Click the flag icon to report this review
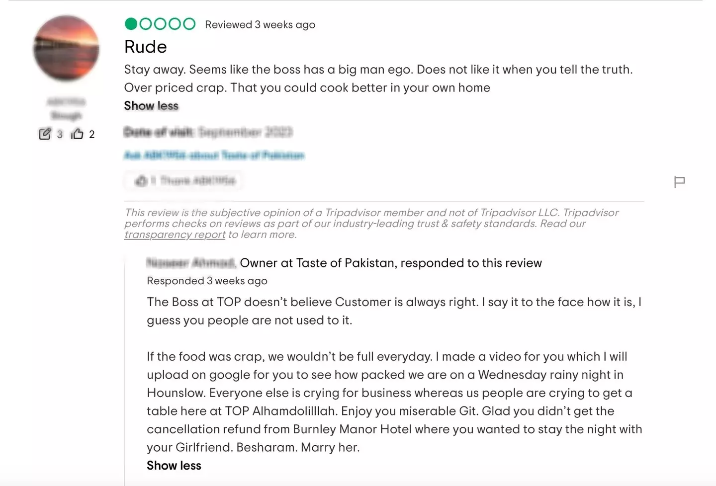The image size is (716, 486). [679, 182]
